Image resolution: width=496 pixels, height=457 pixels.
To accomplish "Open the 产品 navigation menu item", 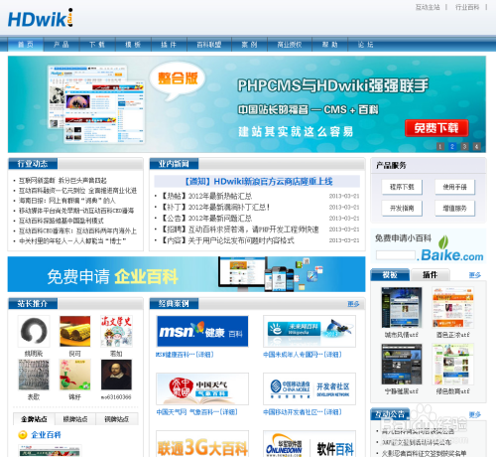I will coord(62,45).
